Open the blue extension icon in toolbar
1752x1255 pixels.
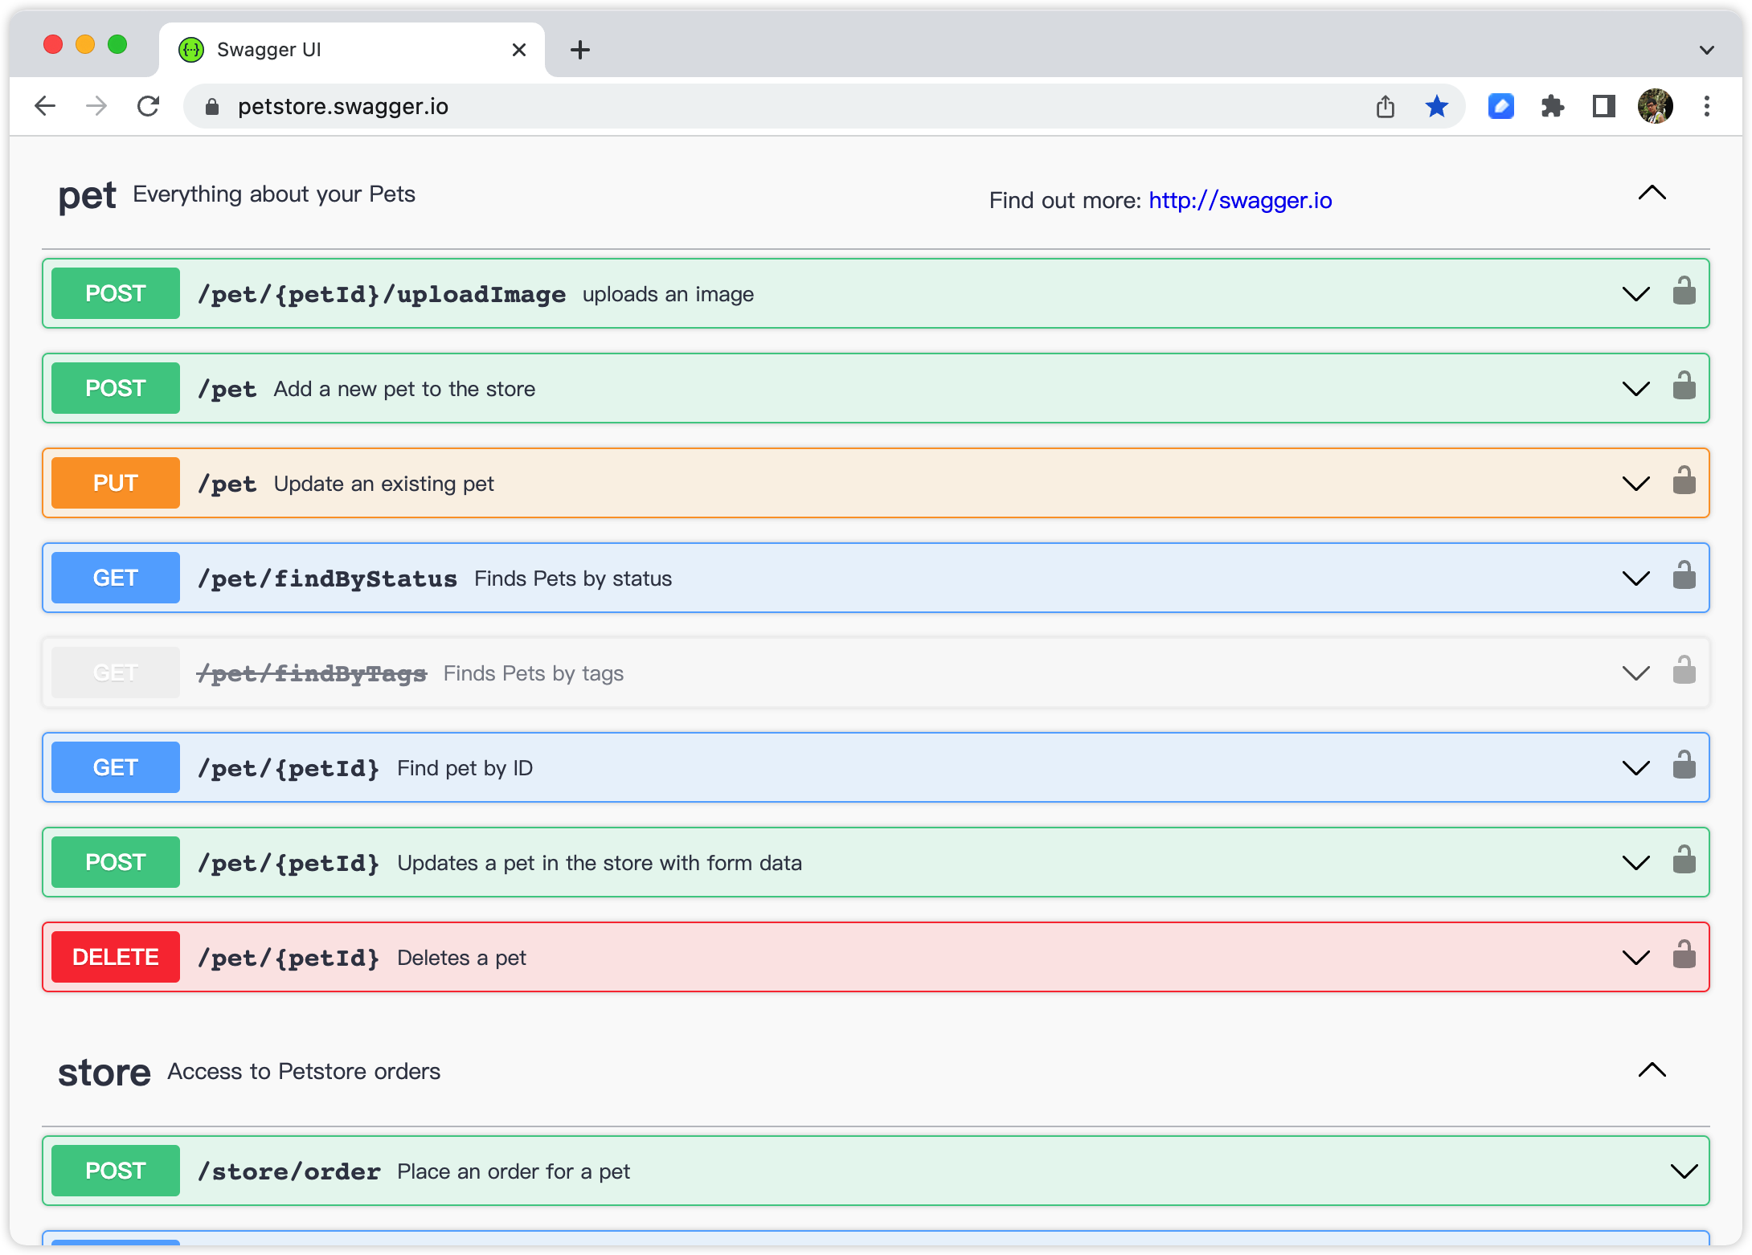1500,106
